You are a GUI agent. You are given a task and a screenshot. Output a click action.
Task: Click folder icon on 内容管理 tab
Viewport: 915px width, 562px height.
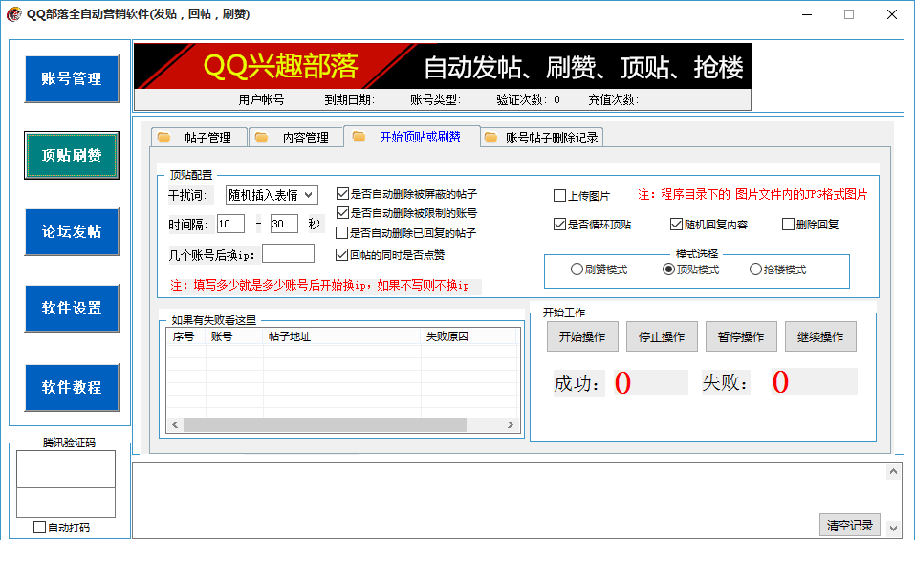coord(261,137)
